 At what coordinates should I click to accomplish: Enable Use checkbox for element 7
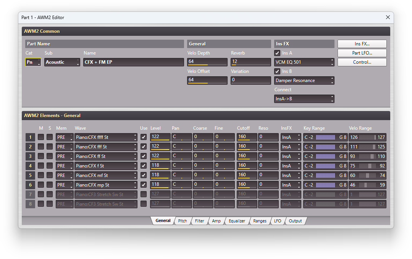coord(144,195)
